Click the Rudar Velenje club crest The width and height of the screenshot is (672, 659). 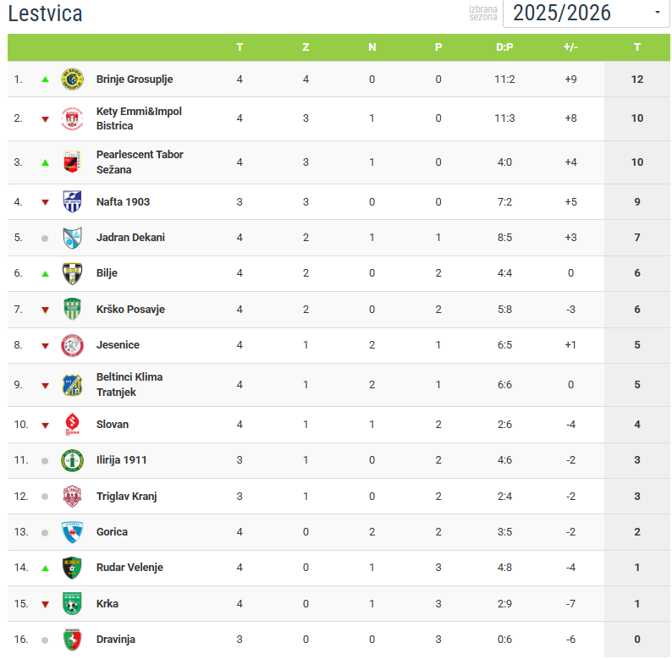(73, 568)
